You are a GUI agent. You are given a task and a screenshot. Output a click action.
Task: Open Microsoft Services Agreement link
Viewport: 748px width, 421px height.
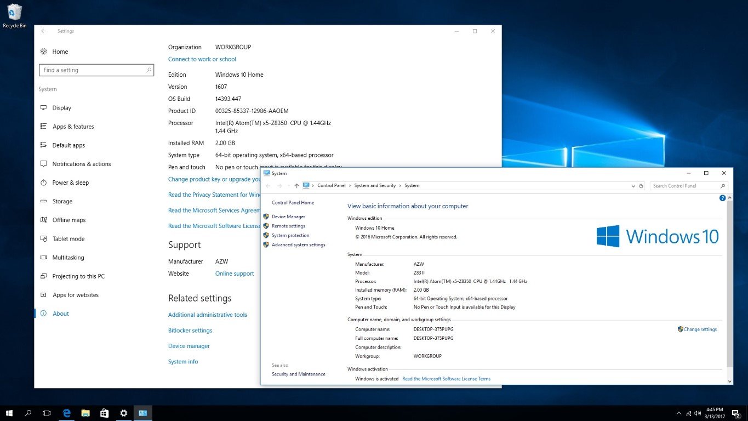pos(214,210)
